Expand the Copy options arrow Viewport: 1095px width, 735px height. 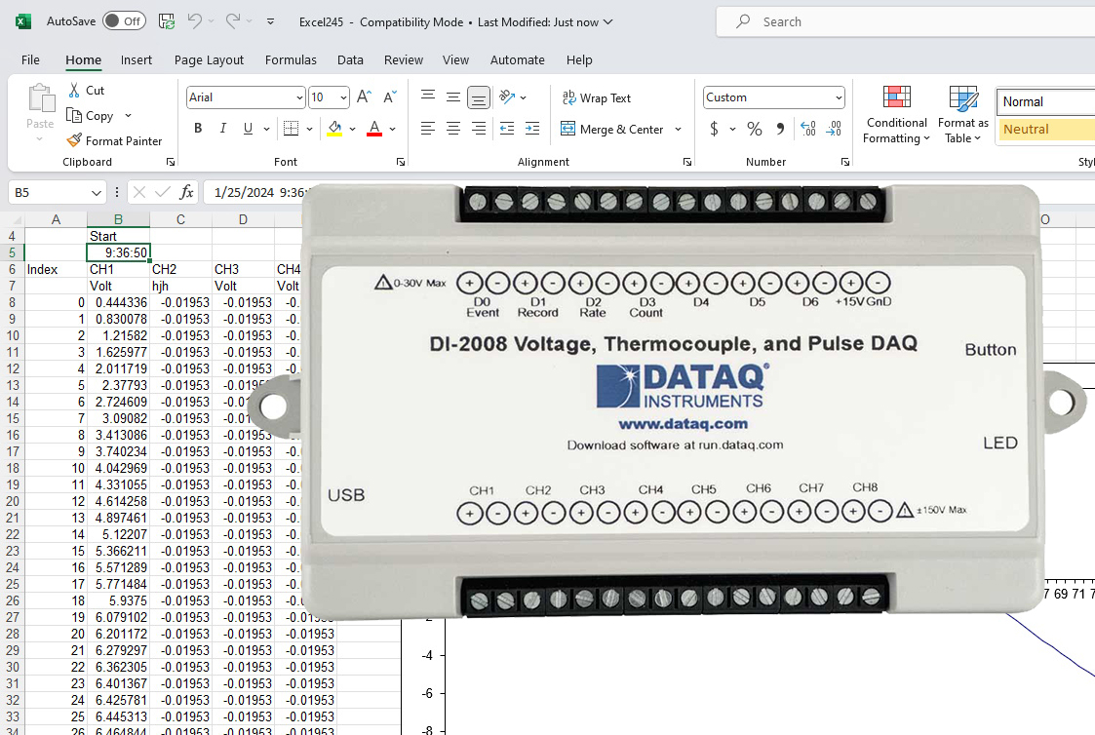coord(128,115)
